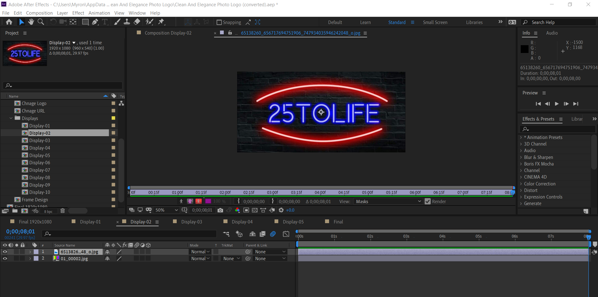Image resolution: width=598 pixels, height=297 pixels.
Task: Switch to the Libraries workspace
Action: pyautogui.click(x=474, y=22)
